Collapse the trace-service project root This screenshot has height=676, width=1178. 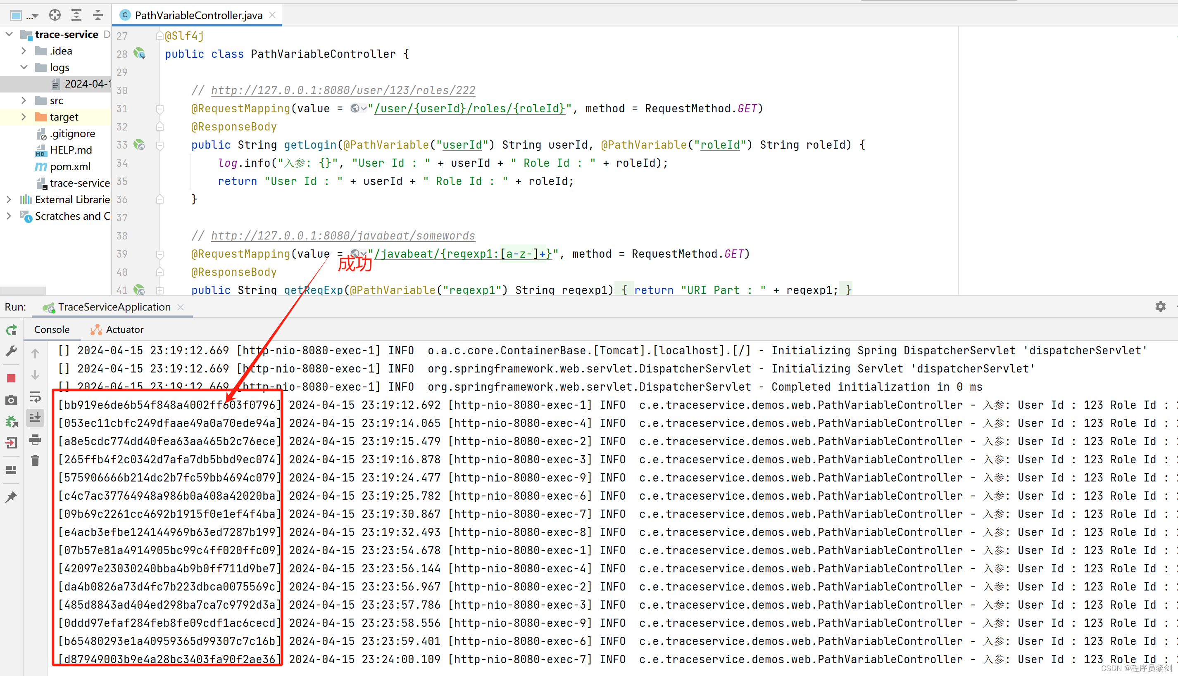[x=9, y=34]
